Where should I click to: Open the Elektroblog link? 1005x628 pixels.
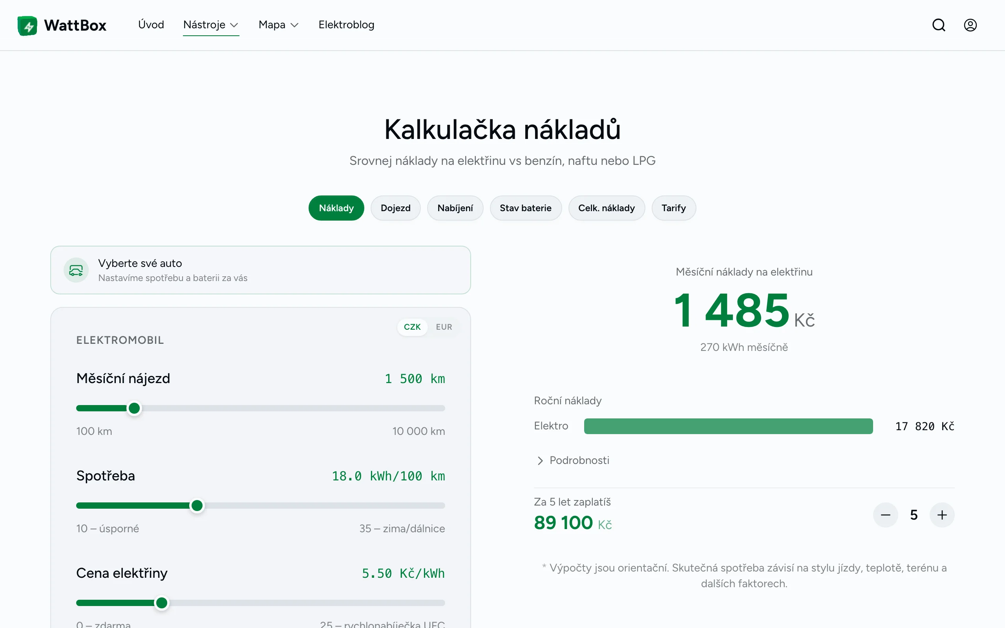coord(346,25)
